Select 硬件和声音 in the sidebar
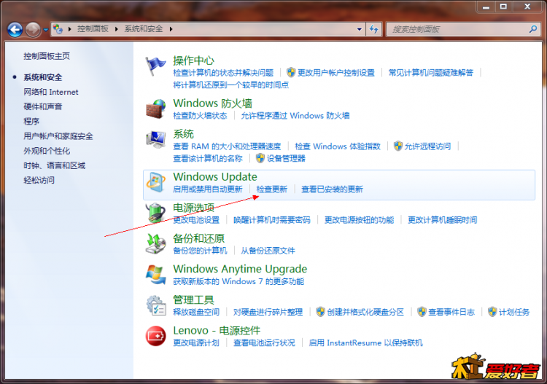This screenshot has height=384, width=547. tap(42, 106)
